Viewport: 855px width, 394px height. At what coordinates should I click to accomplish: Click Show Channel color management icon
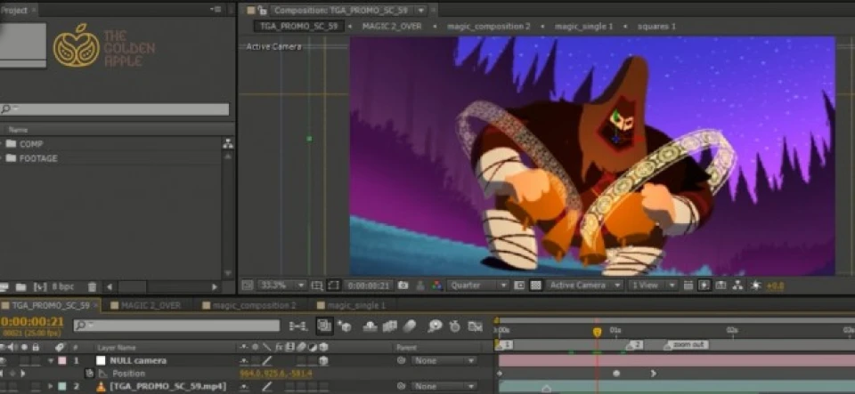click(x=436, y=285)
